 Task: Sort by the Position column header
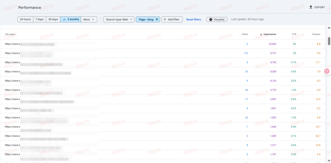pos(316,34)
